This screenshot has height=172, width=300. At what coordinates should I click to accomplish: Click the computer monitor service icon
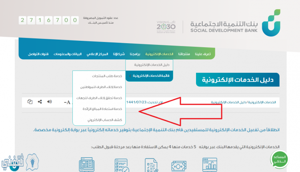click(87, 164)
